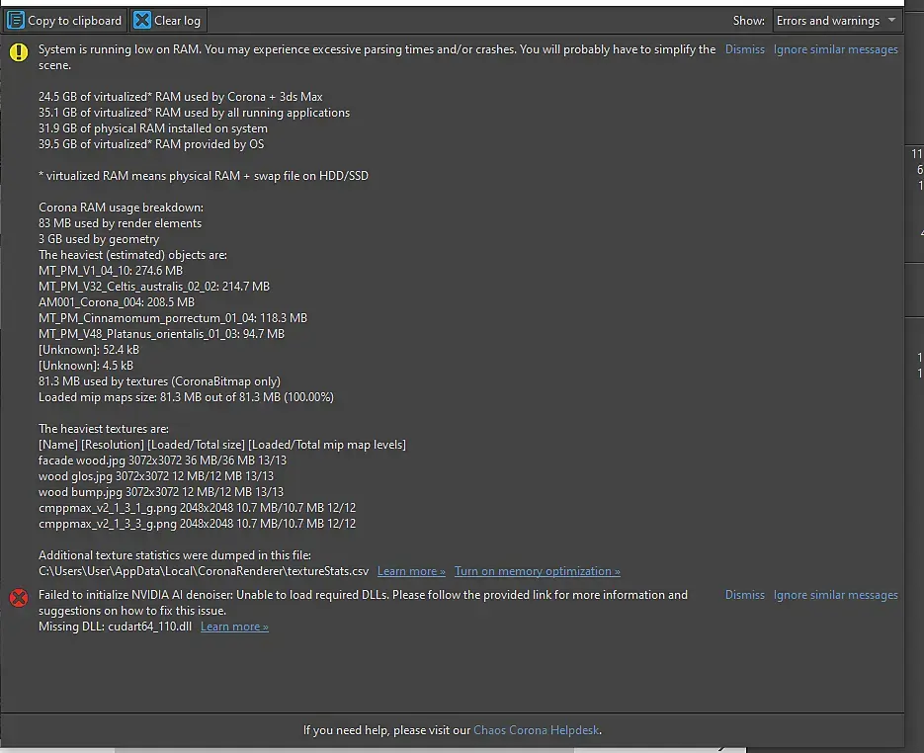Click the Clear log X icon
This screenshot has width=924, height=753.
point(142,20)
